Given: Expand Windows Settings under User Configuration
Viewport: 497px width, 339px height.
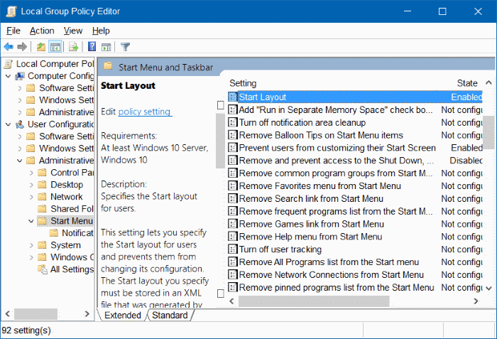Looking at the screenshot, I should pos(20,149).
